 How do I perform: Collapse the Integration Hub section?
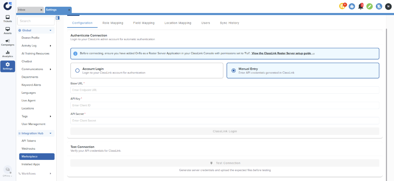pyautogui.click(x=50, y=133)
